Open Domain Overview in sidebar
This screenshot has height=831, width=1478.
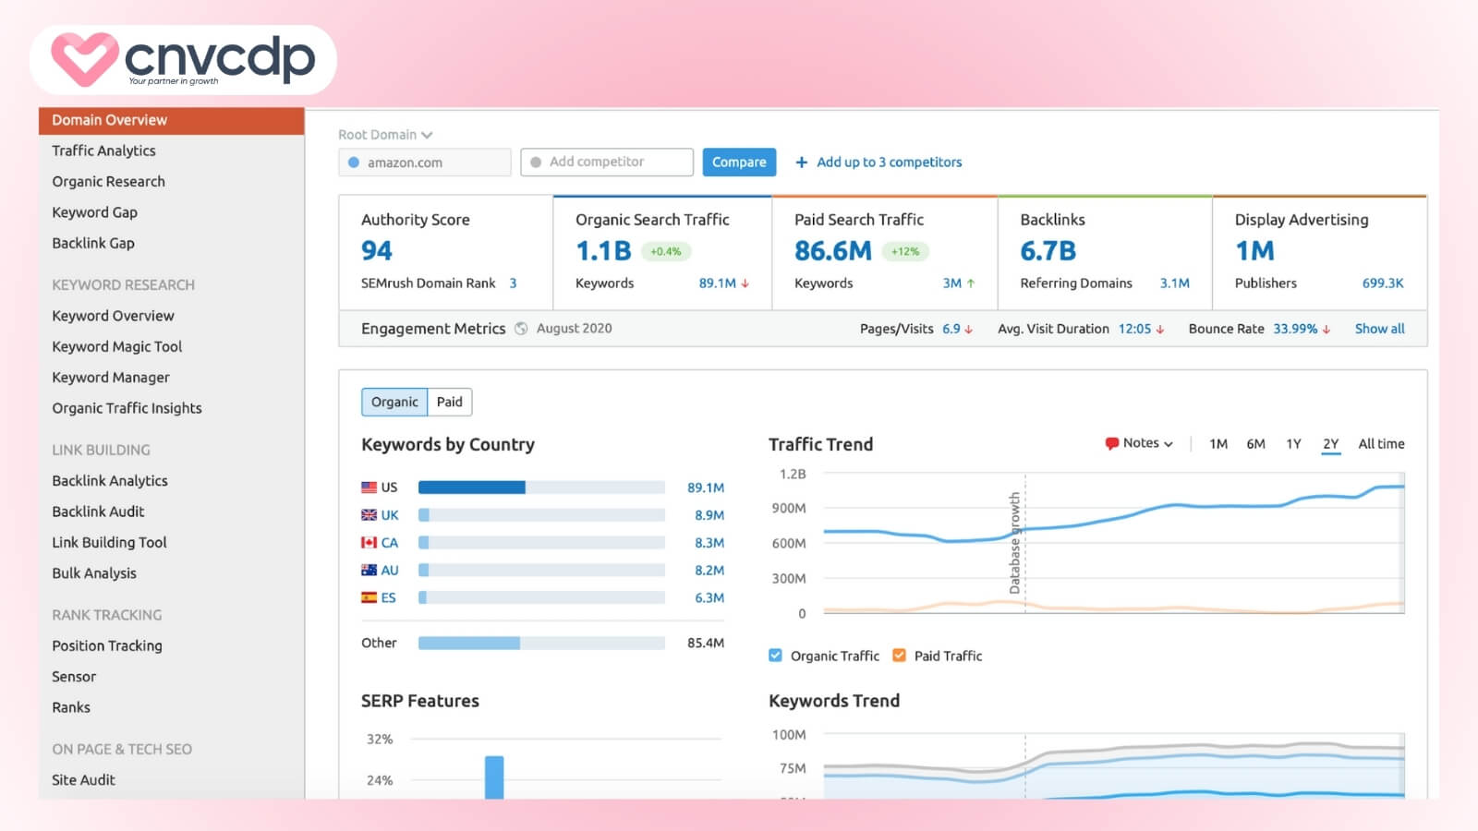[x=172, y=120]
